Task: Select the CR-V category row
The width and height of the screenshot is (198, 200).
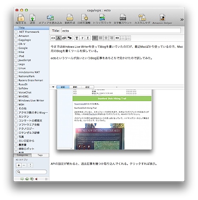Action: coord(31,44)
